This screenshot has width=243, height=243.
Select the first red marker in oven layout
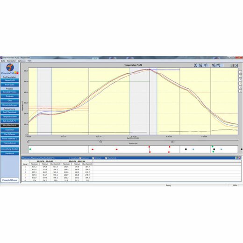pyautogui.click(x=93, y=149)
